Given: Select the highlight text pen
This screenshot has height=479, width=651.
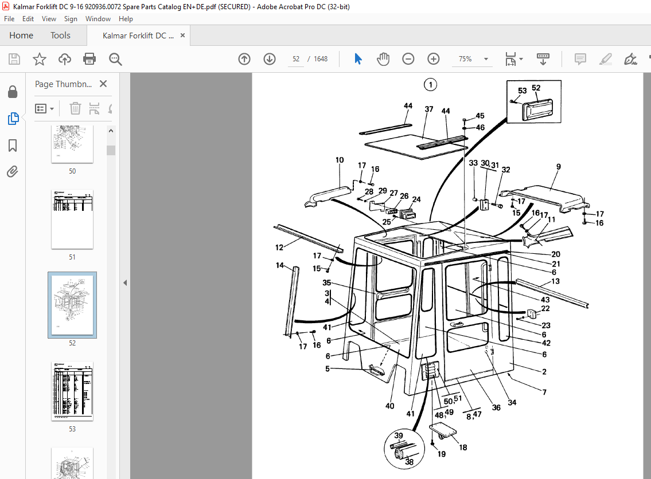Looking at the screenshot, I should 605,59.
